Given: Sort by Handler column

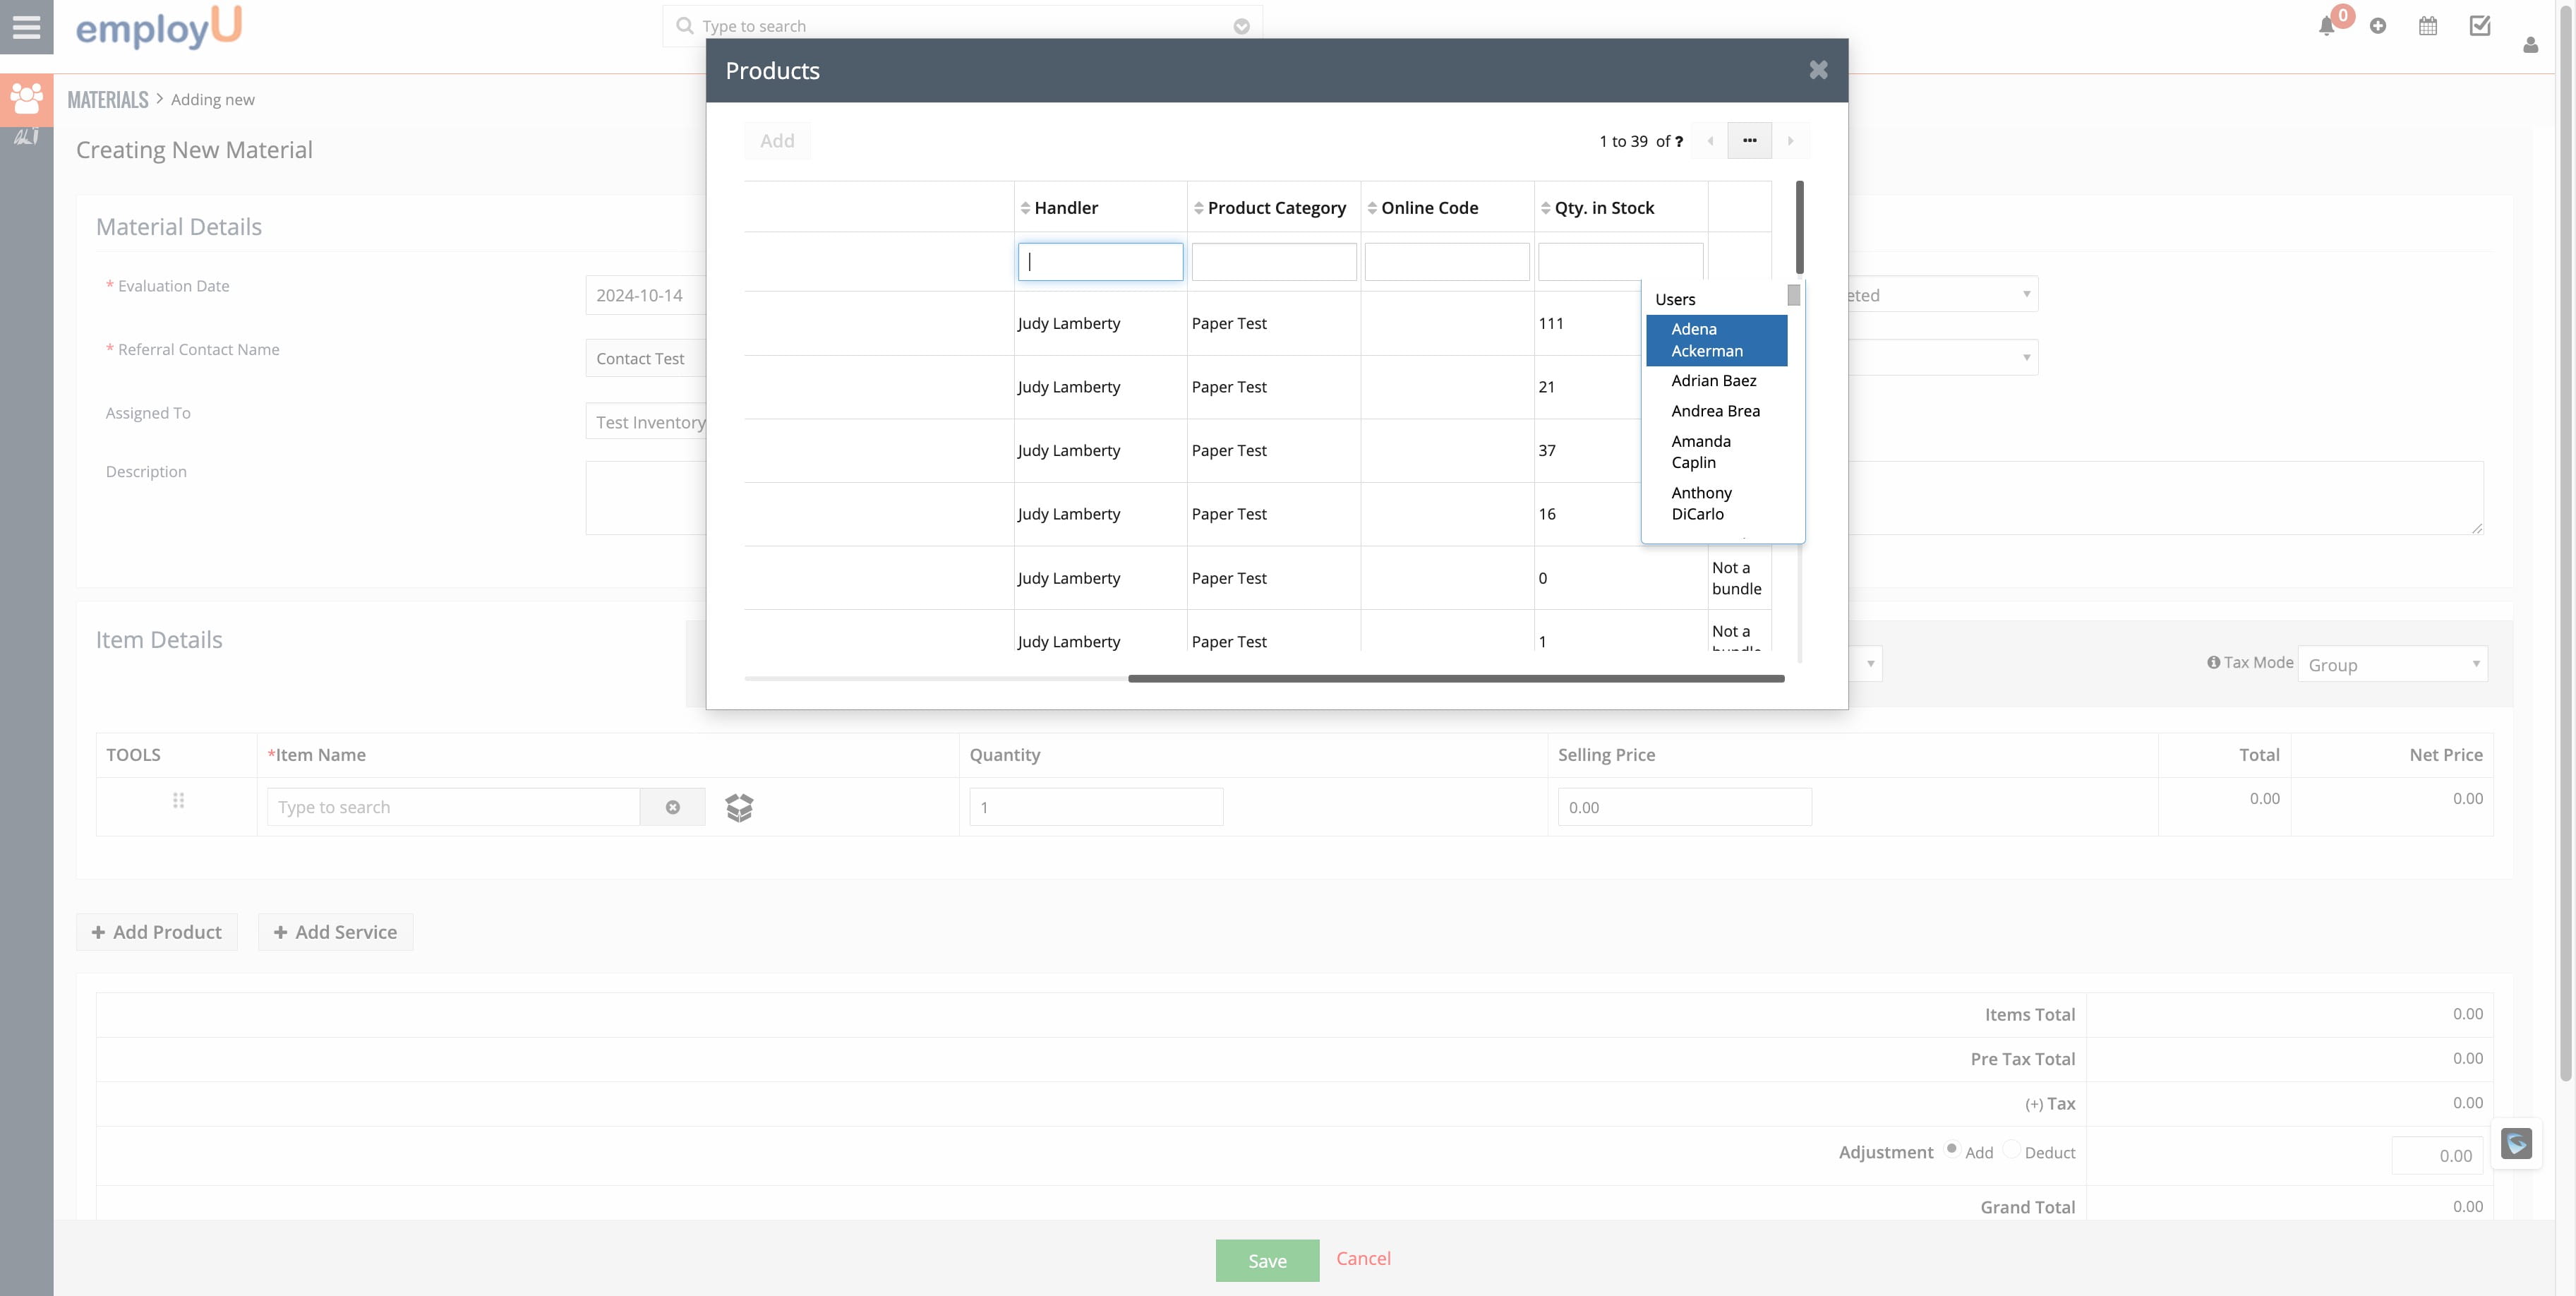Looking at the screenshot, I should (x=1065, y=208).
